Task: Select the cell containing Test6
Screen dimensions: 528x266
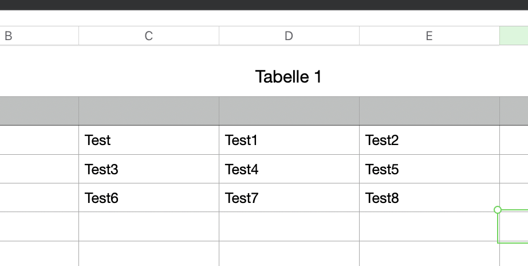Action: (148, 198)
